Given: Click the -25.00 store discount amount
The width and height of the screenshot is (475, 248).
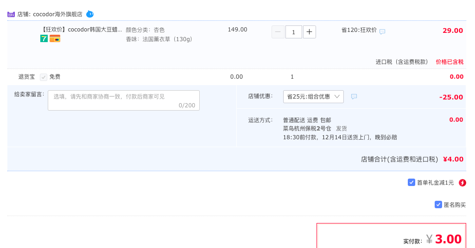Looking at the screenshot, I should (x=451, y=97).
